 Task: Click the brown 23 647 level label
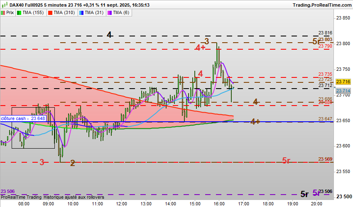pos(325,119)
